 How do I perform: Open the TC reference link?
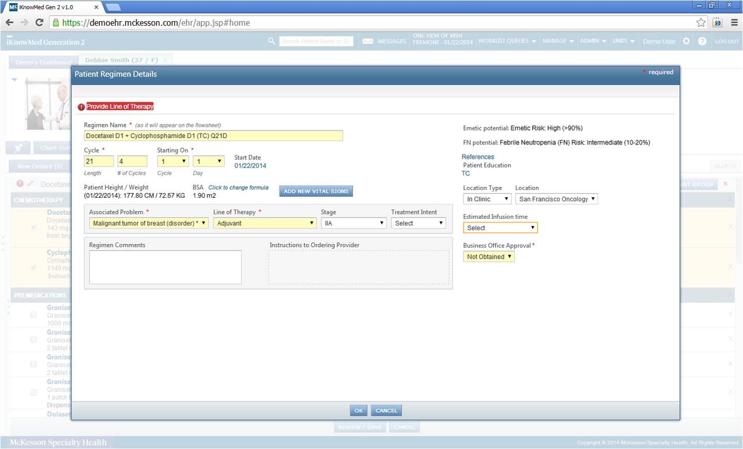click(x=466, y=174)
